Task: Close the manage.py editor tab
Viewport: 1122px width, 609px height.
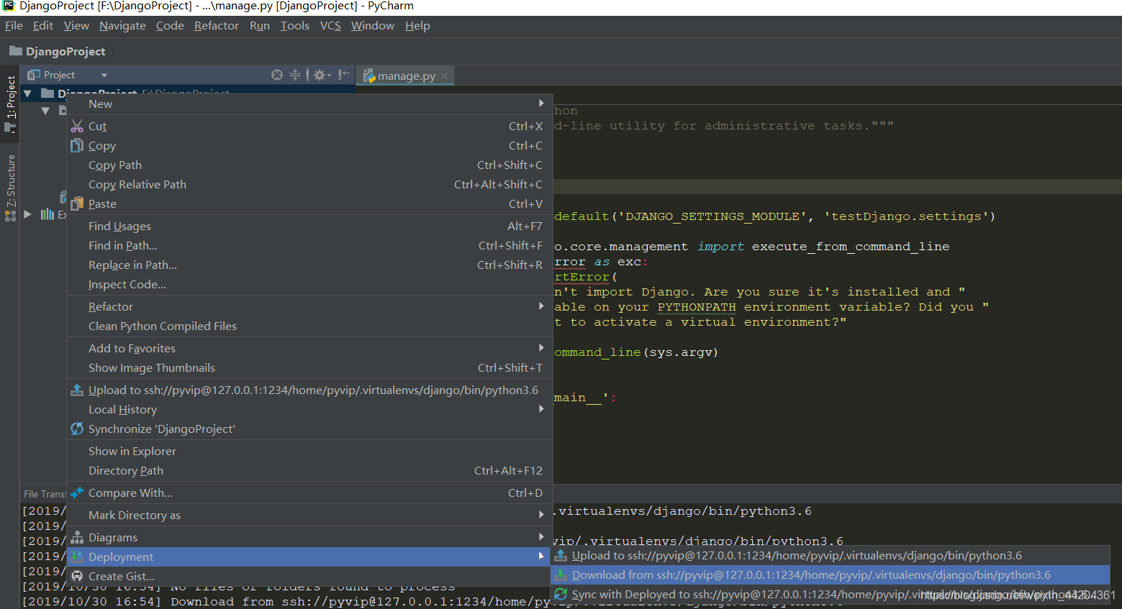Action: 445,75
